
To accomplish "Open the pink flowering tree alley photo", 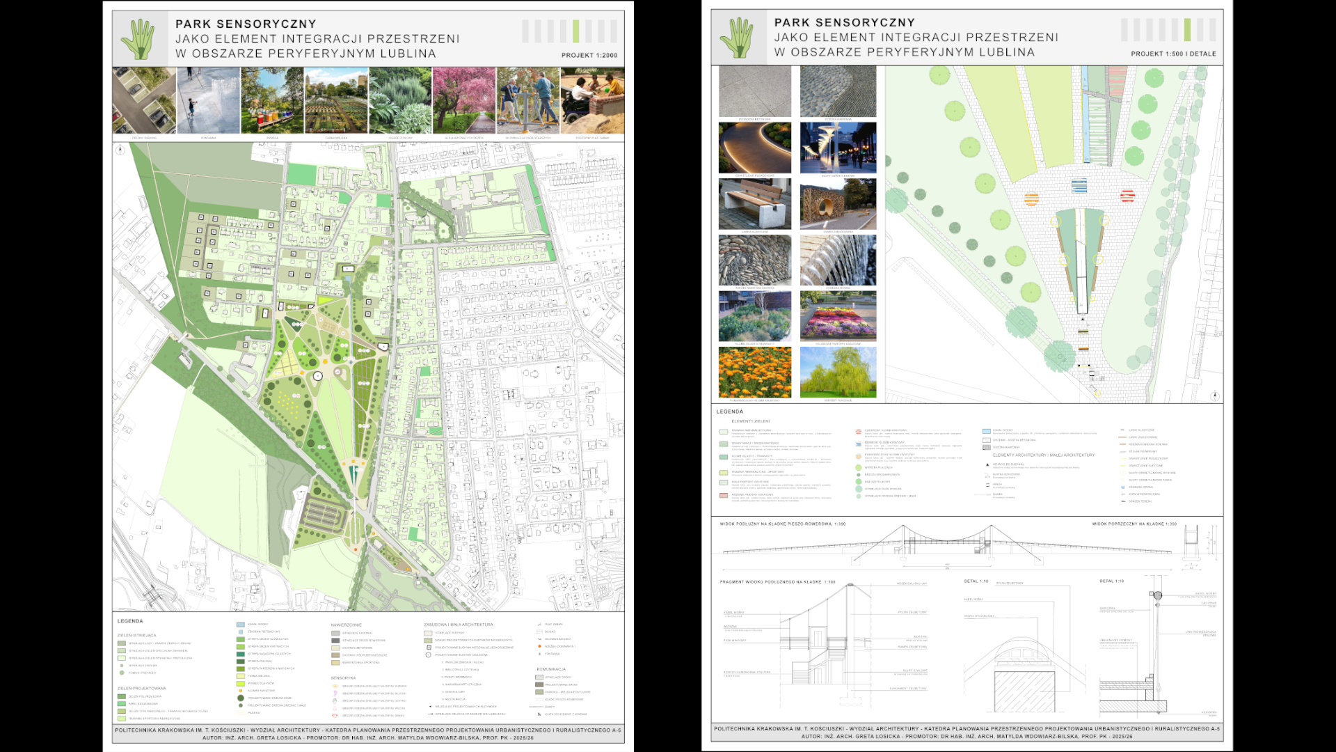I will 464,100.
